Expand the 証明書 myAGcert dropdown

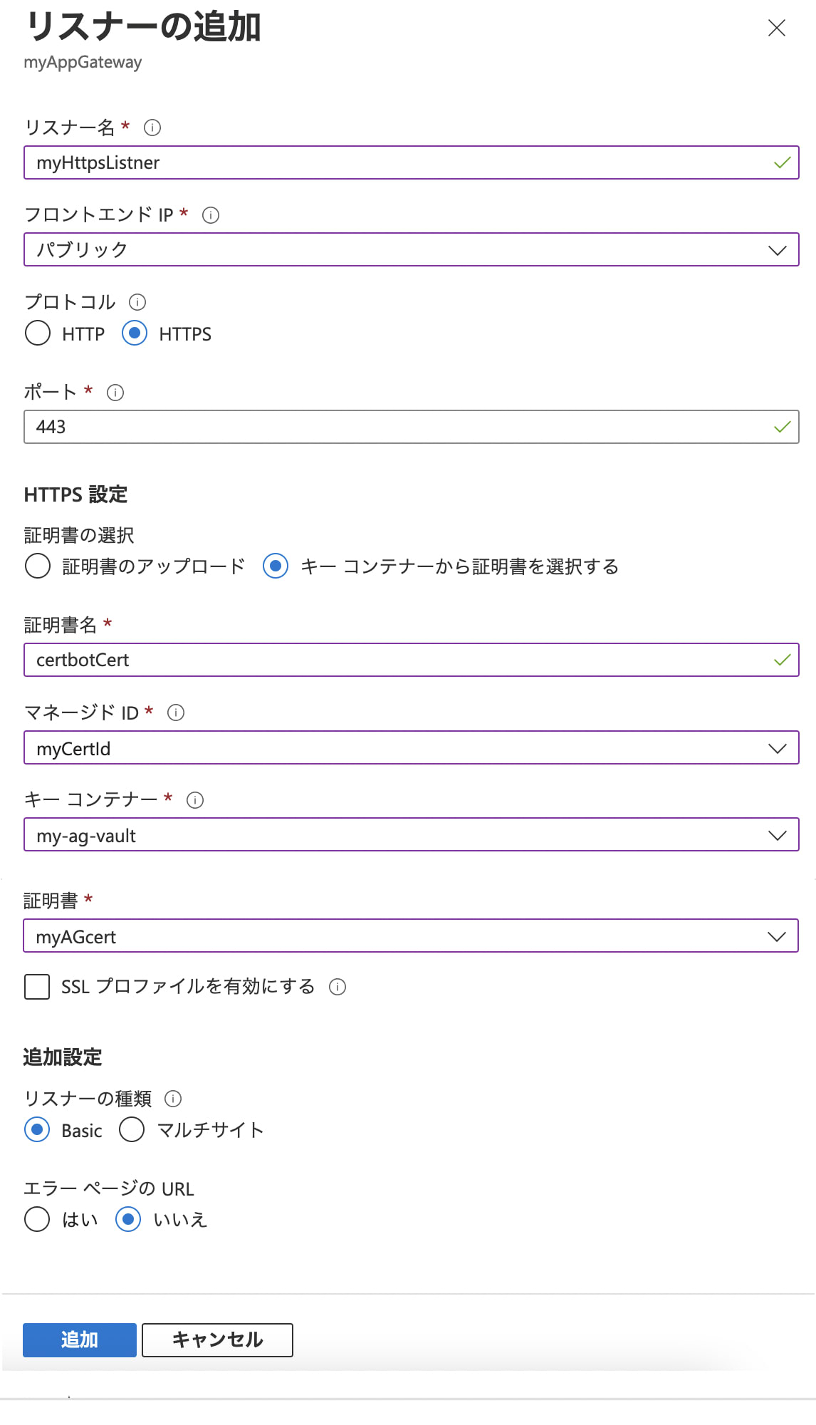point(411,936)
